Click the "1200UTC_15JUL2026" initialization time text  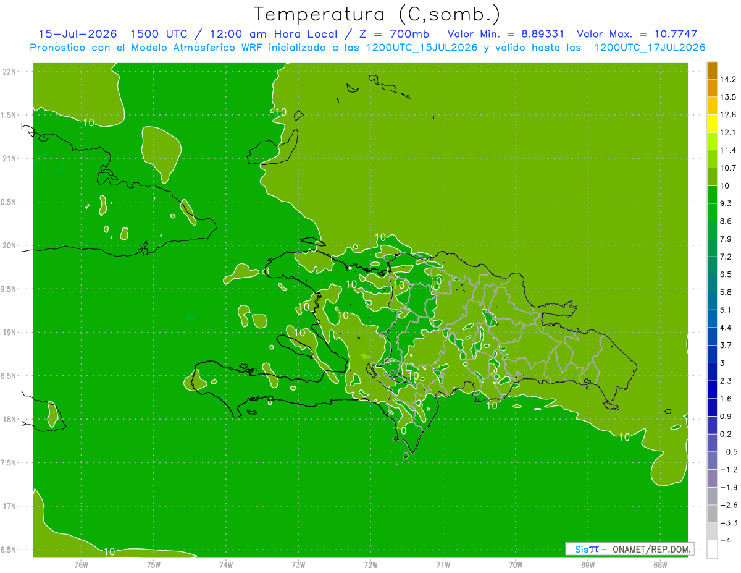click(422, 48)
